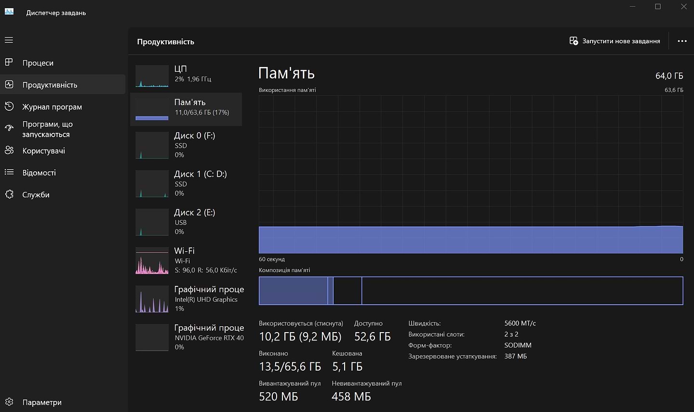Image resolution: width=694 pixels, height=412 pixels.
Task: Click the Services puzzle icon
Action: (x=9, y=194)
